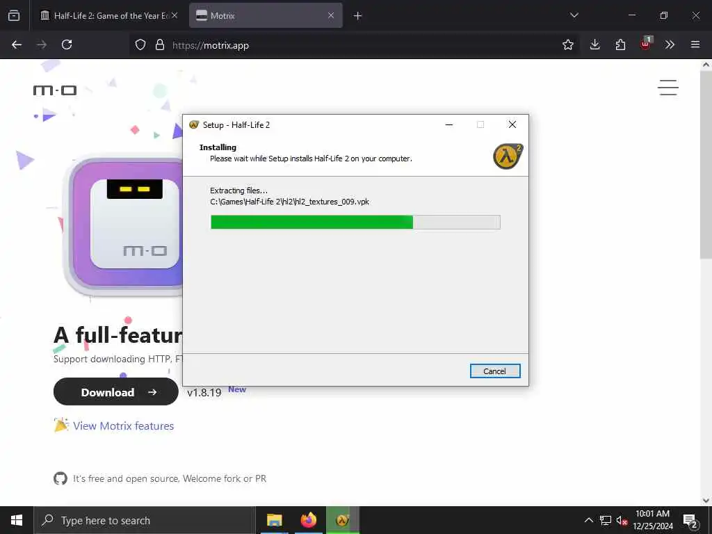
Task: Open the View Motrix features link
Action: 124,426
